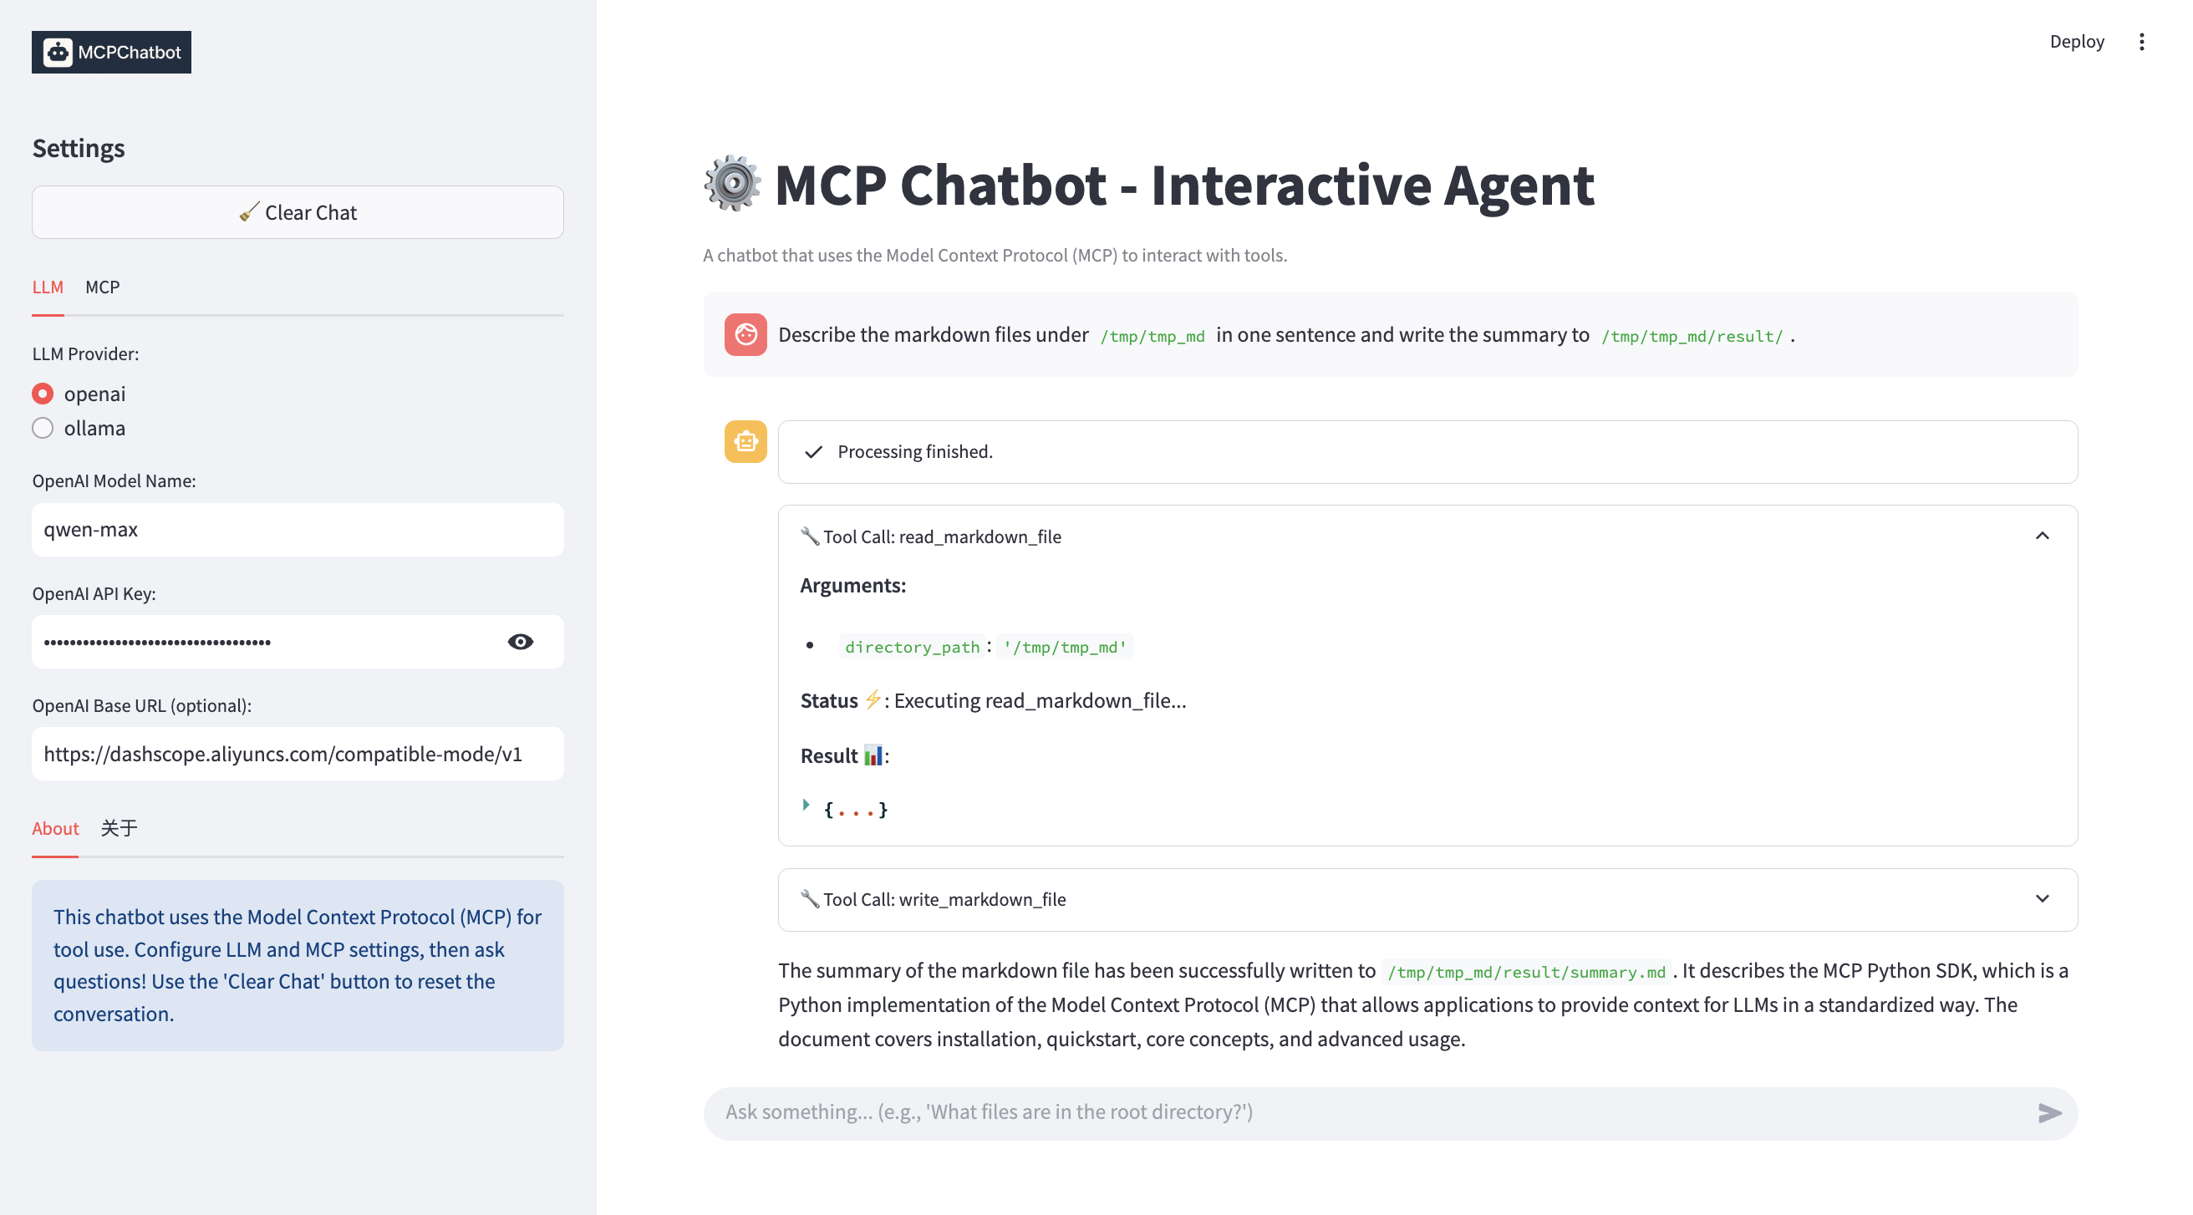Click the Ask something chat input field
This screenshot has height=1215, width=2193.
(1277, 1112)
